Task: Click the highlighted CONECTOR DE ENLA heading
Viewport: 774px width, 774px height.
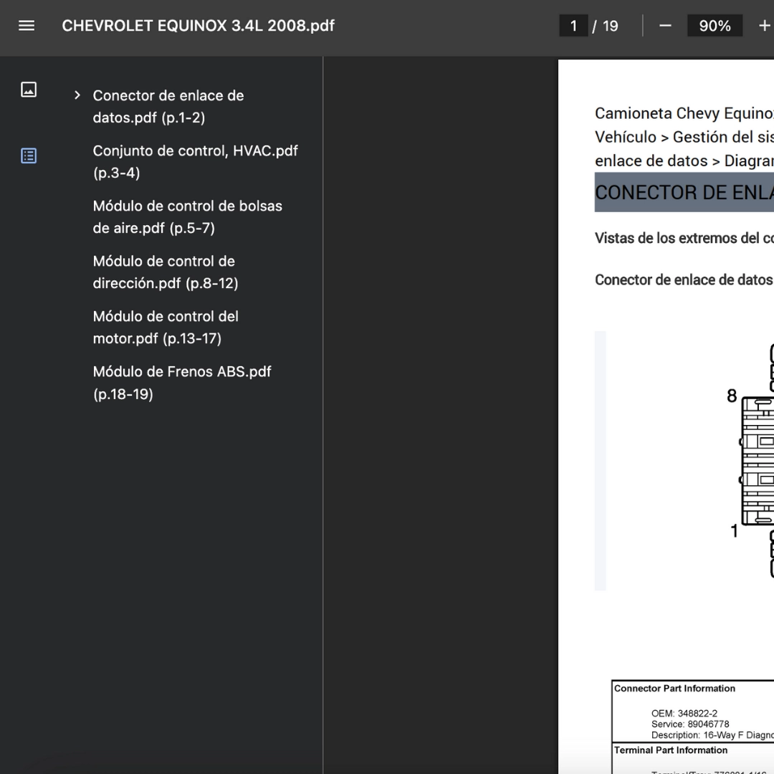Action: click(x=684, y=193)
